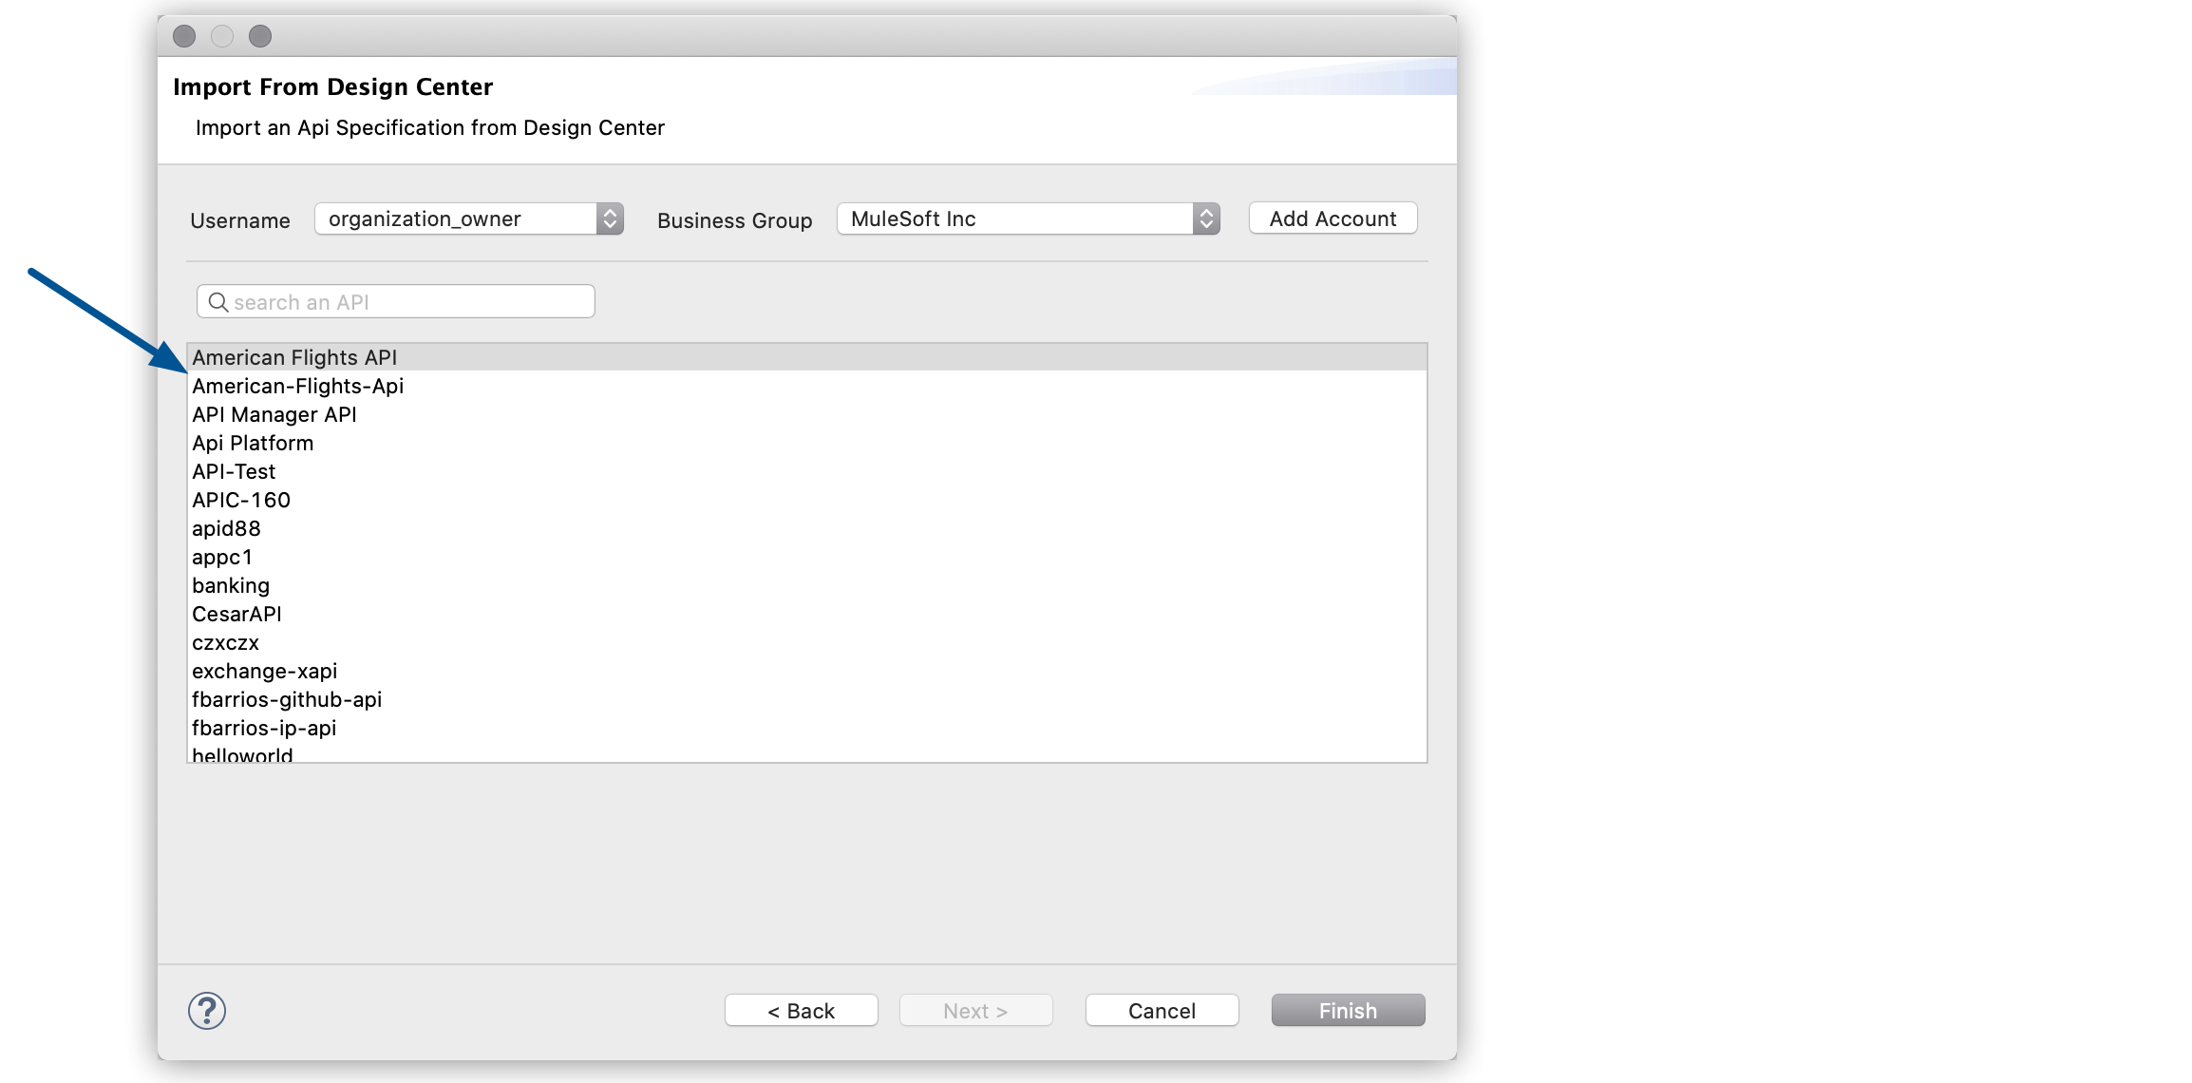Select API Manager API entry

[x=274, y=414]
